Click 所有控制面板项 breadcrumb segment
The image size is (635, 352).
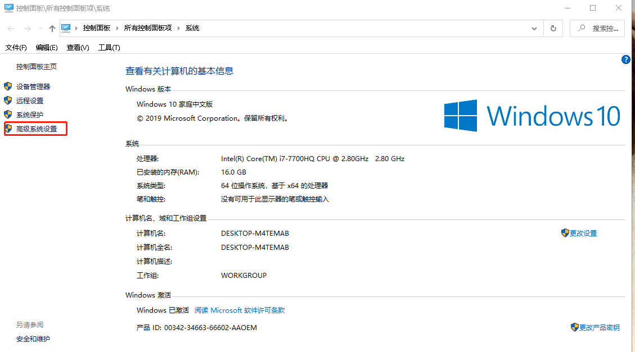pyautogui.click(x=148, y=28)
